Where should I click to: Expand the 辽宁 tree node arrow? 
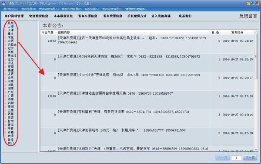(5, 48)
